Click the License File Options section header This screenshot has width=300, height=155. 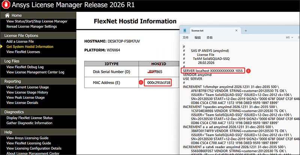(21, 36)
